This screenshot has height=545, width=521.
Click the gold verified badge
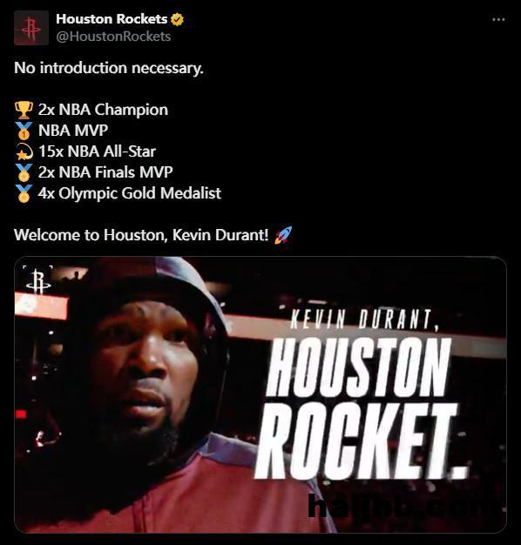tap(178, 19)
